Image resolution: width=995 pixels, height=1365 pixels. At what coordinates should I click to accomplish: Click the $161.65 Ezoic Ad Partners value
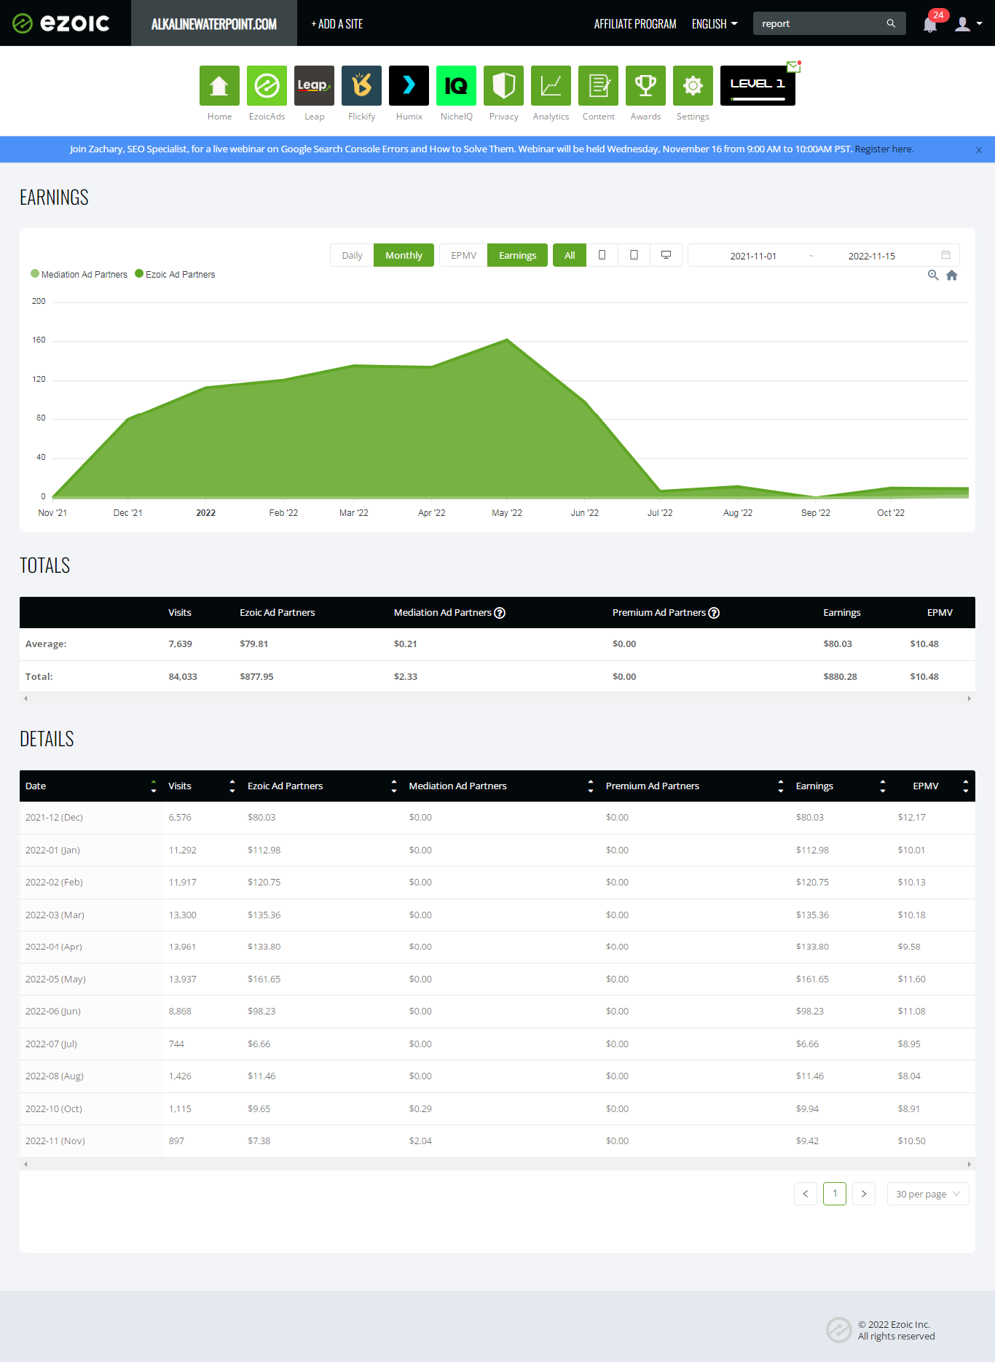(264, 979)
